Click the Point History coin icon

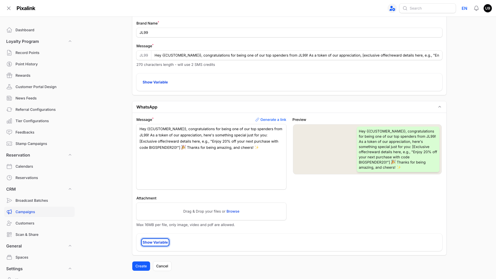9,64
